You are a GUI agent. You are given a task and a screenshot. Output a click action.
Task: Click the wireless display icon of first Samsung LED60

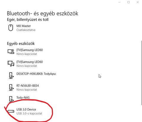click(11, 52)
